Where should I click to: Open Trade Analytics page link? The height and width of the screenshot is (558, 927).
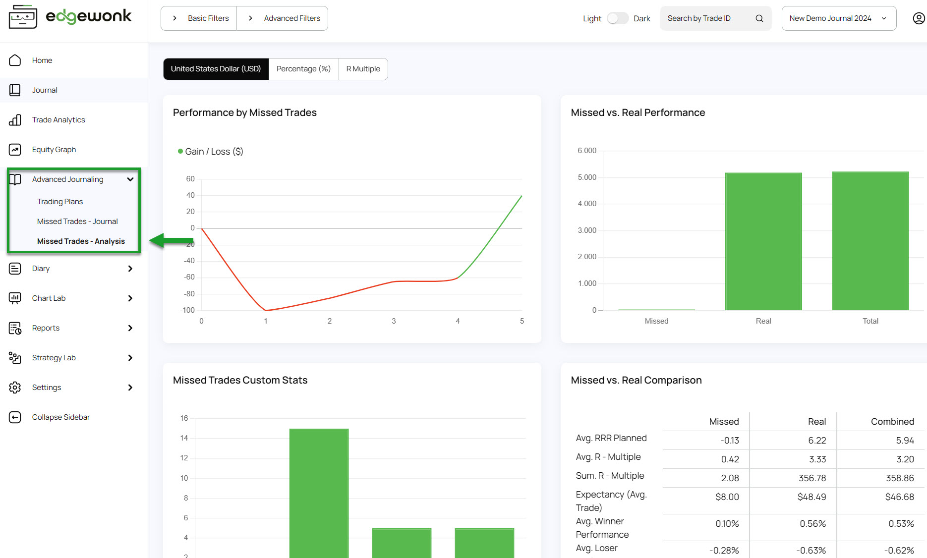click(58, 120)
